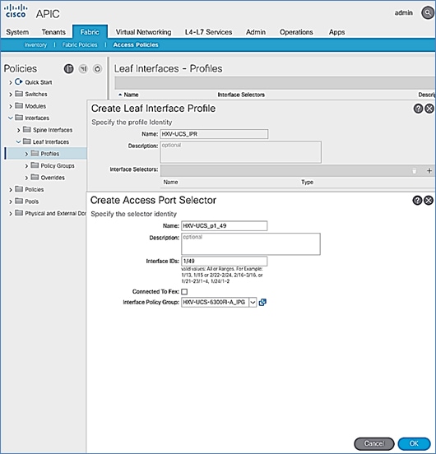Expand the Quick Start tree node
The image size is (436, 454).
point(11,82)
